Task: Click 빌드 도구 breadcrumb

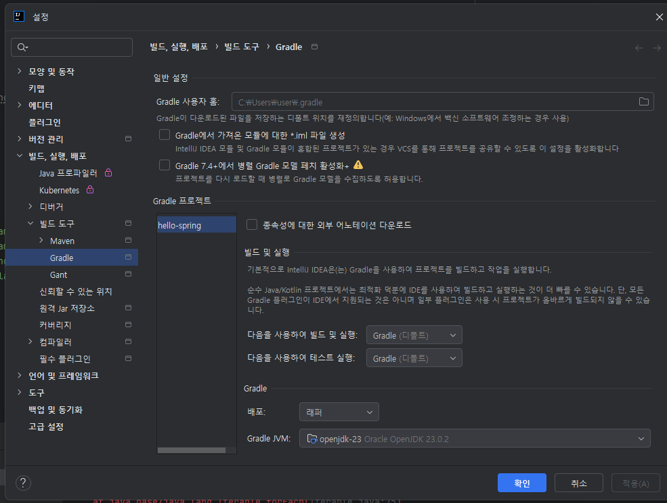Action: point(242,47)
